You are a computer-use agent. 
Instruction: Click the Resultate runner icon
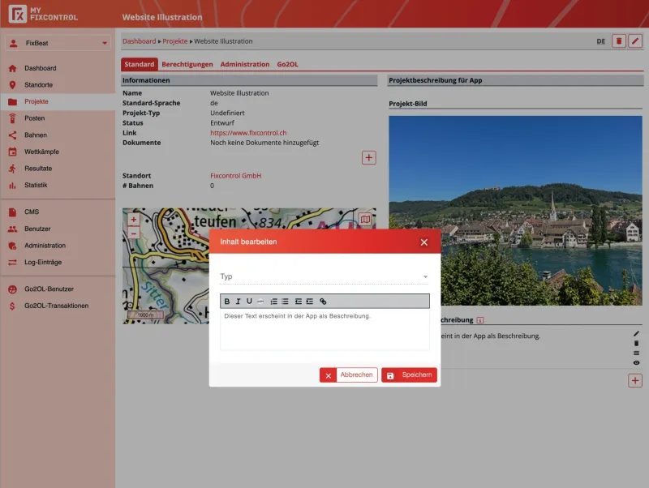coord(12,169)
